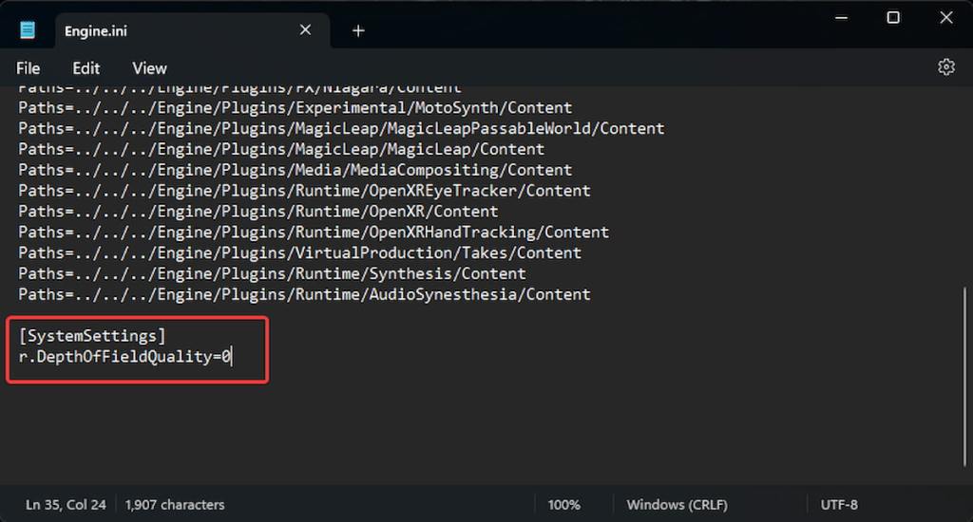Add a new tab with plus button

point(358,30)
